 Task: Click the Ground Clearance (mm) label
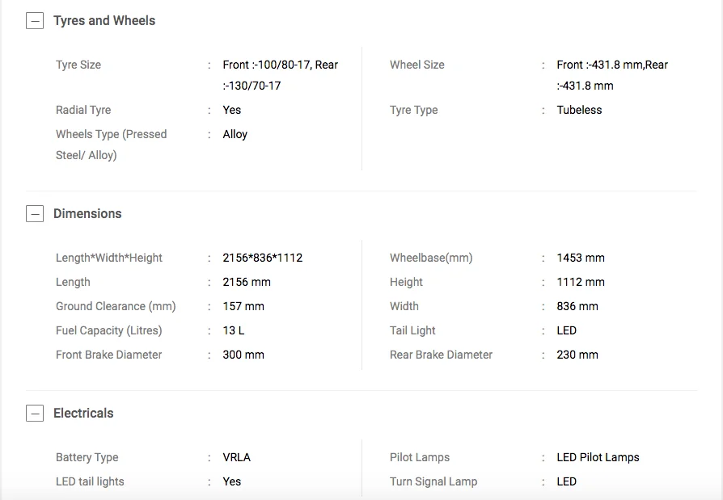[116, 306]
